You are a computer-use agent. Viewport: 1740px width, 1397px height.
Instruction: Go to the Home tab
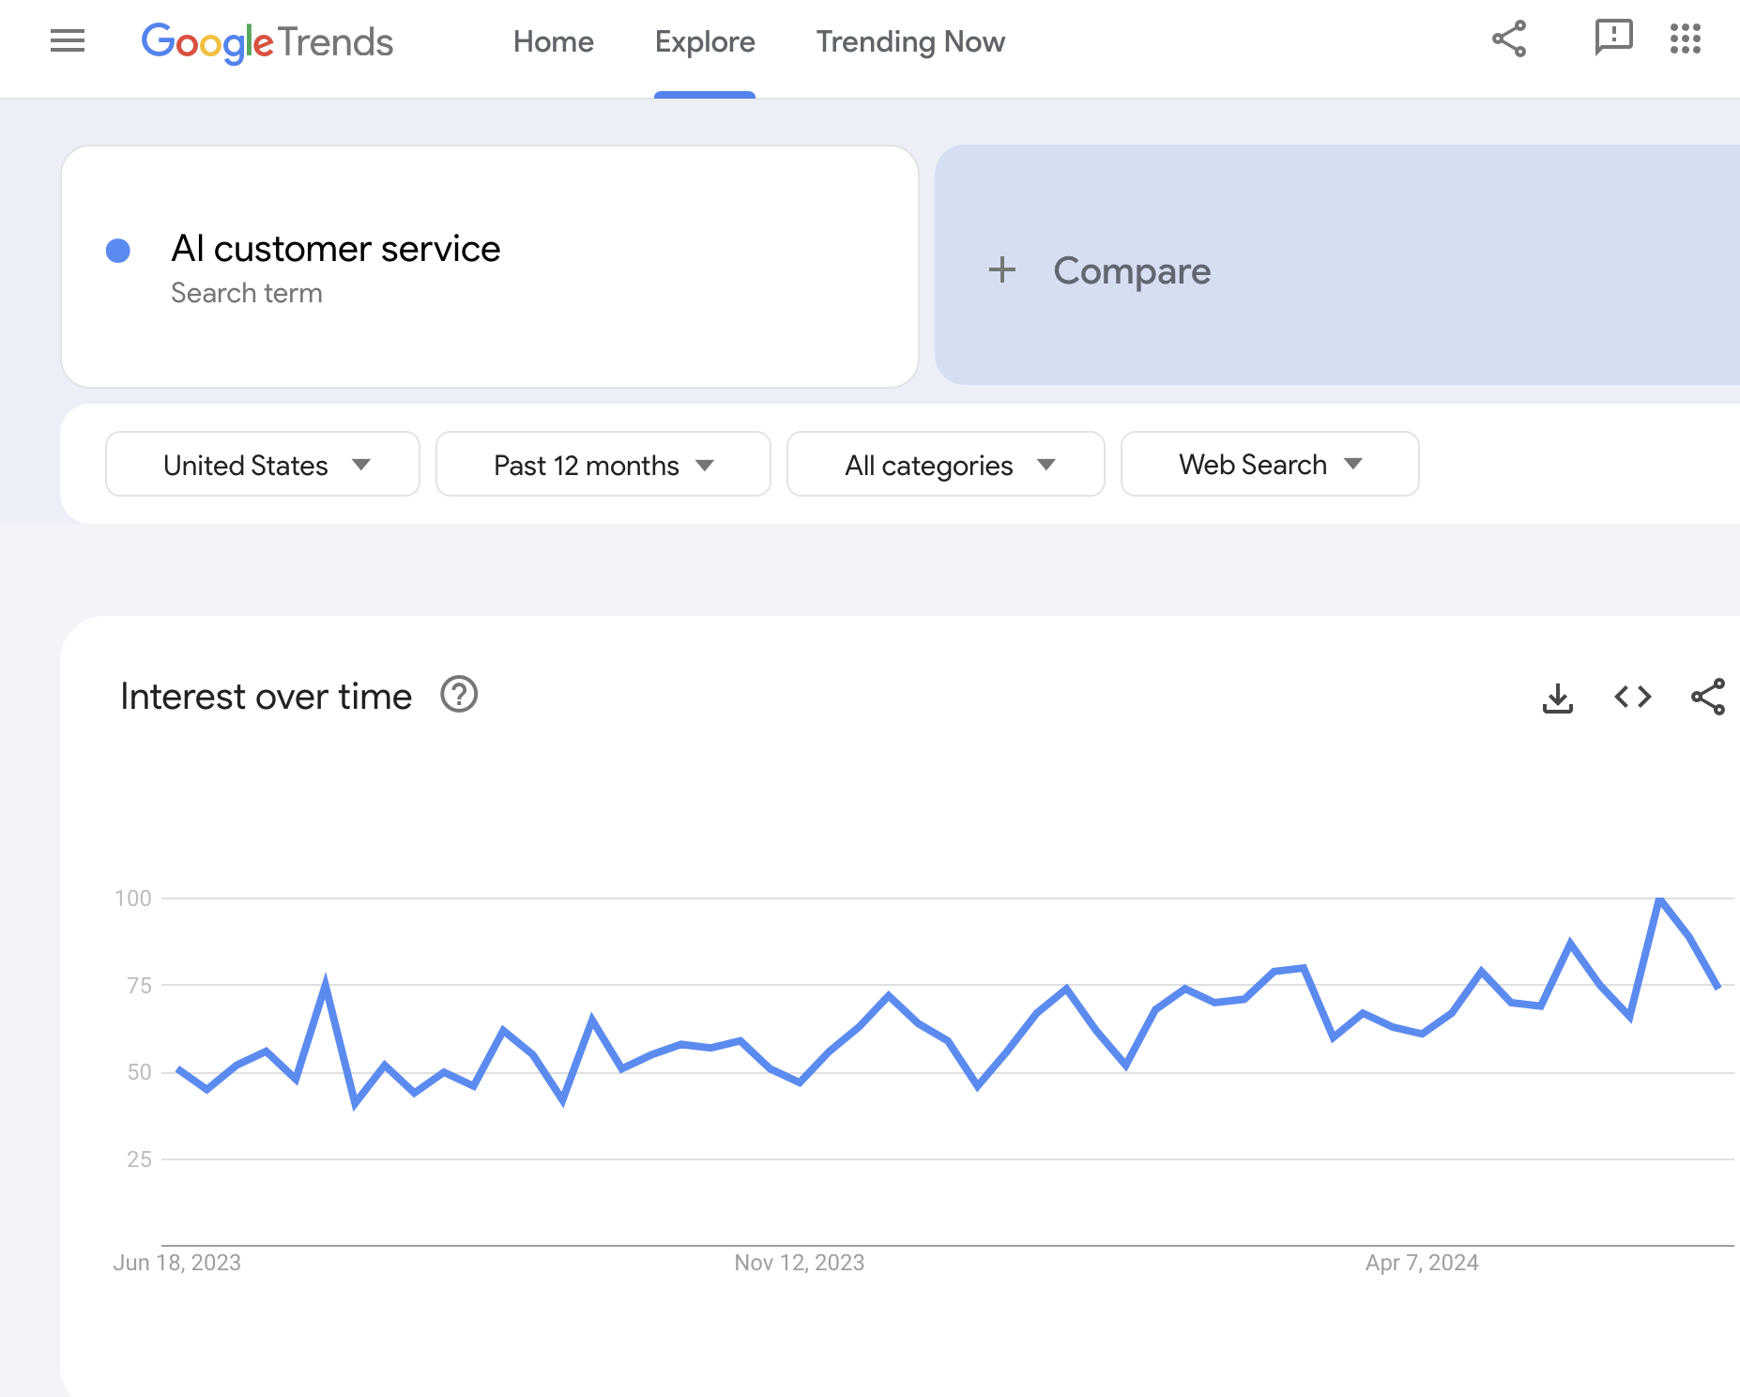pyautogui.click(x=554, y=42)
